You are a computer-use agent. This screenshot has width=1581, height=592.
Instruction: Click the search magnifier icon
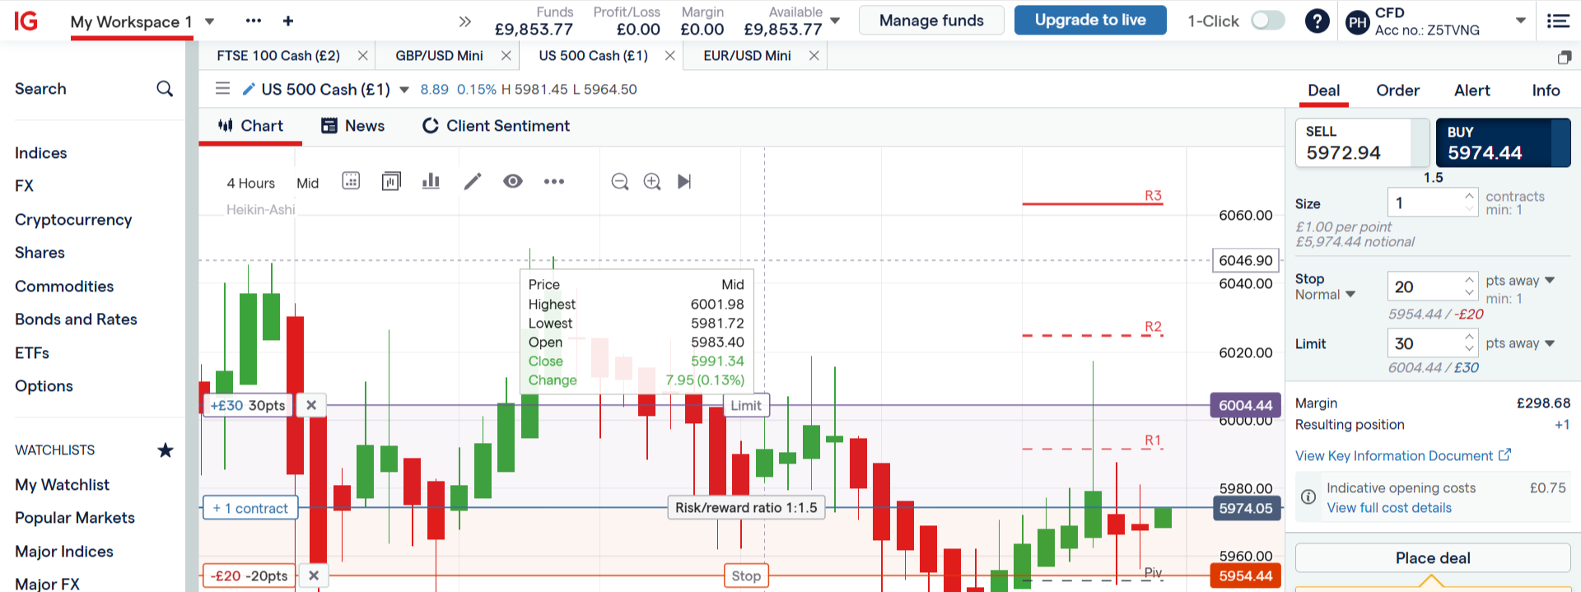pos(165,89)
